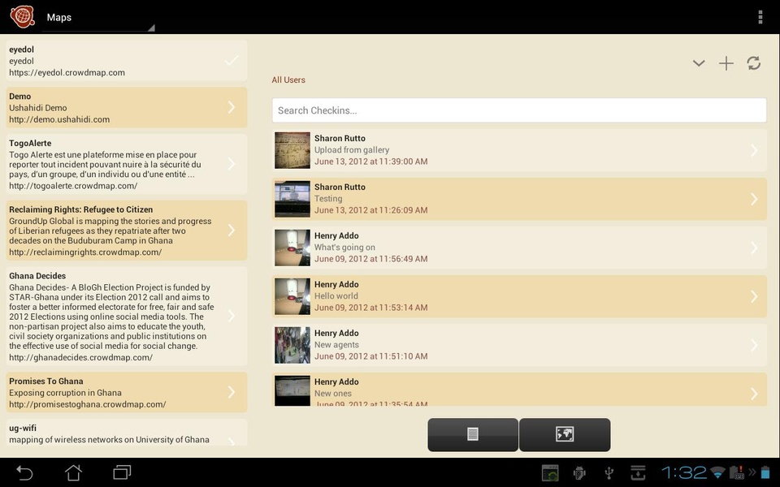780x487 pixels.
Task: Open arrow for Testing checkin
Action: (x=754, y=200)
